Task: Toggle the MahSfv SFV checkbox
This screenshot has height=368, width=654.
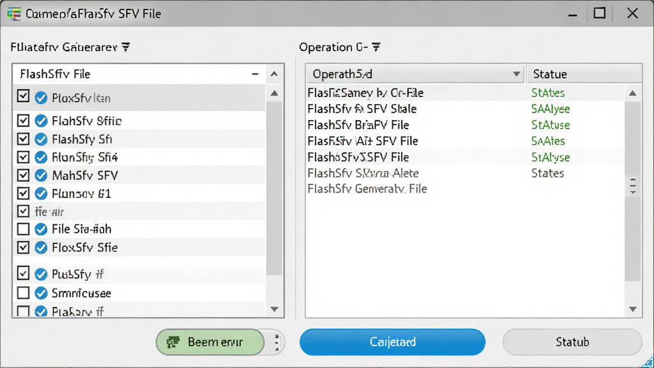Action: click(24, 175)
